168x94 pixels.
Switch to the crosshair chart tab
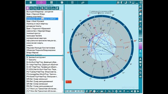[41, 2]
